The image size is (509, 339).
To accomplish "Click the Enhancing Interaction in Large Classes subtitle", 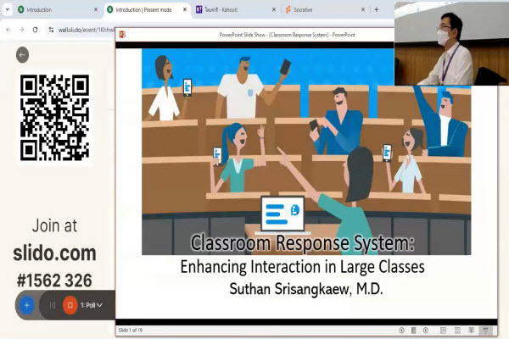I will pyautogui.click(x=302, y=267).
